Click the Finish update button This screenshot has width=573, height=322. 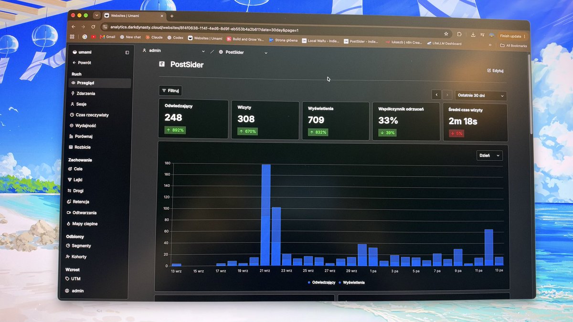[x=513, y=36]
